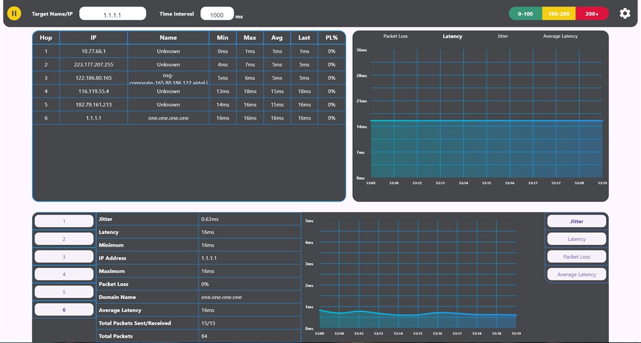Select hop 6 button in bottom panel
The image size is (641, 343).
pos(64,310)
